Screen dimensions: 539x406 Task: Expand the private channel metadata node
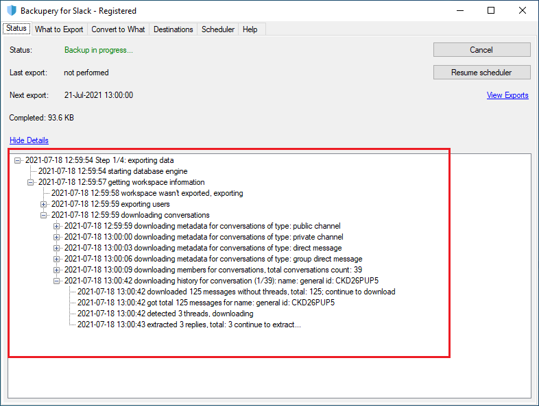[57, 237]
